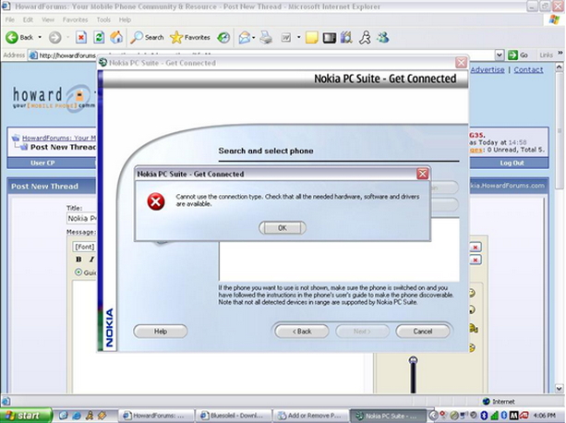Click the Search magnifier in toolbar
566x423 pixels.
pos(137,37)
